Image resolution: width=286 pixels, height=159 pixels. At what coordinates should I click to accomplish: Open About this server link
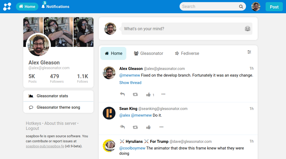[x=60, y=123]
